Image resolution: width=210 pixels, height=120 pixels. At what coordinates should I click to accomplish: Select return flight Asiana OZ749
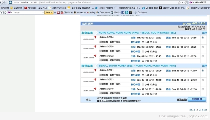(x=203, y=89)
